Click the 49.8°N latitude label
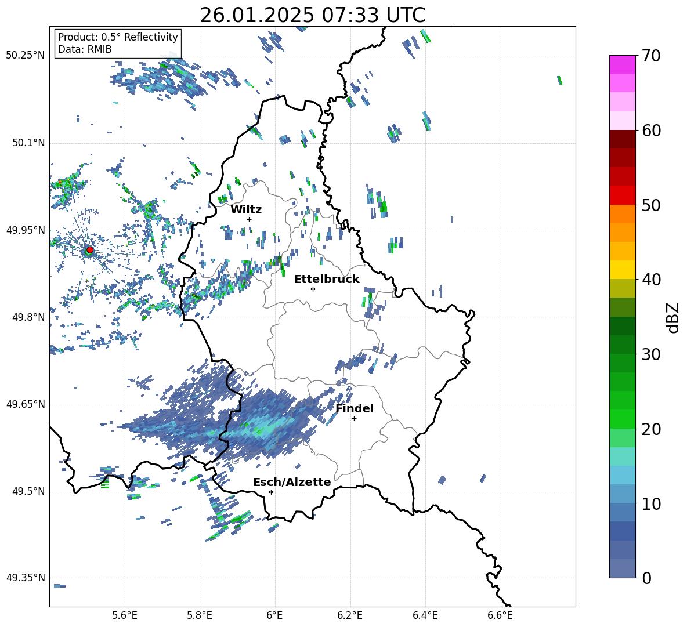The width and height of the screenshot is (687, 627). 28,317
